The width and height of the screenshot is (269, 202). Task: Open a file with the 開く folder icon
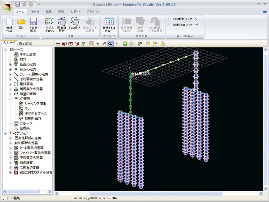point(22,24)
